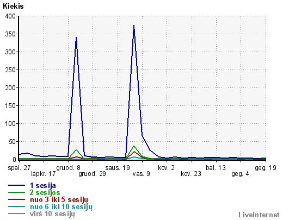Click the red legend line swatch
The height and width of the screenshot is (220, 283).
16,199
